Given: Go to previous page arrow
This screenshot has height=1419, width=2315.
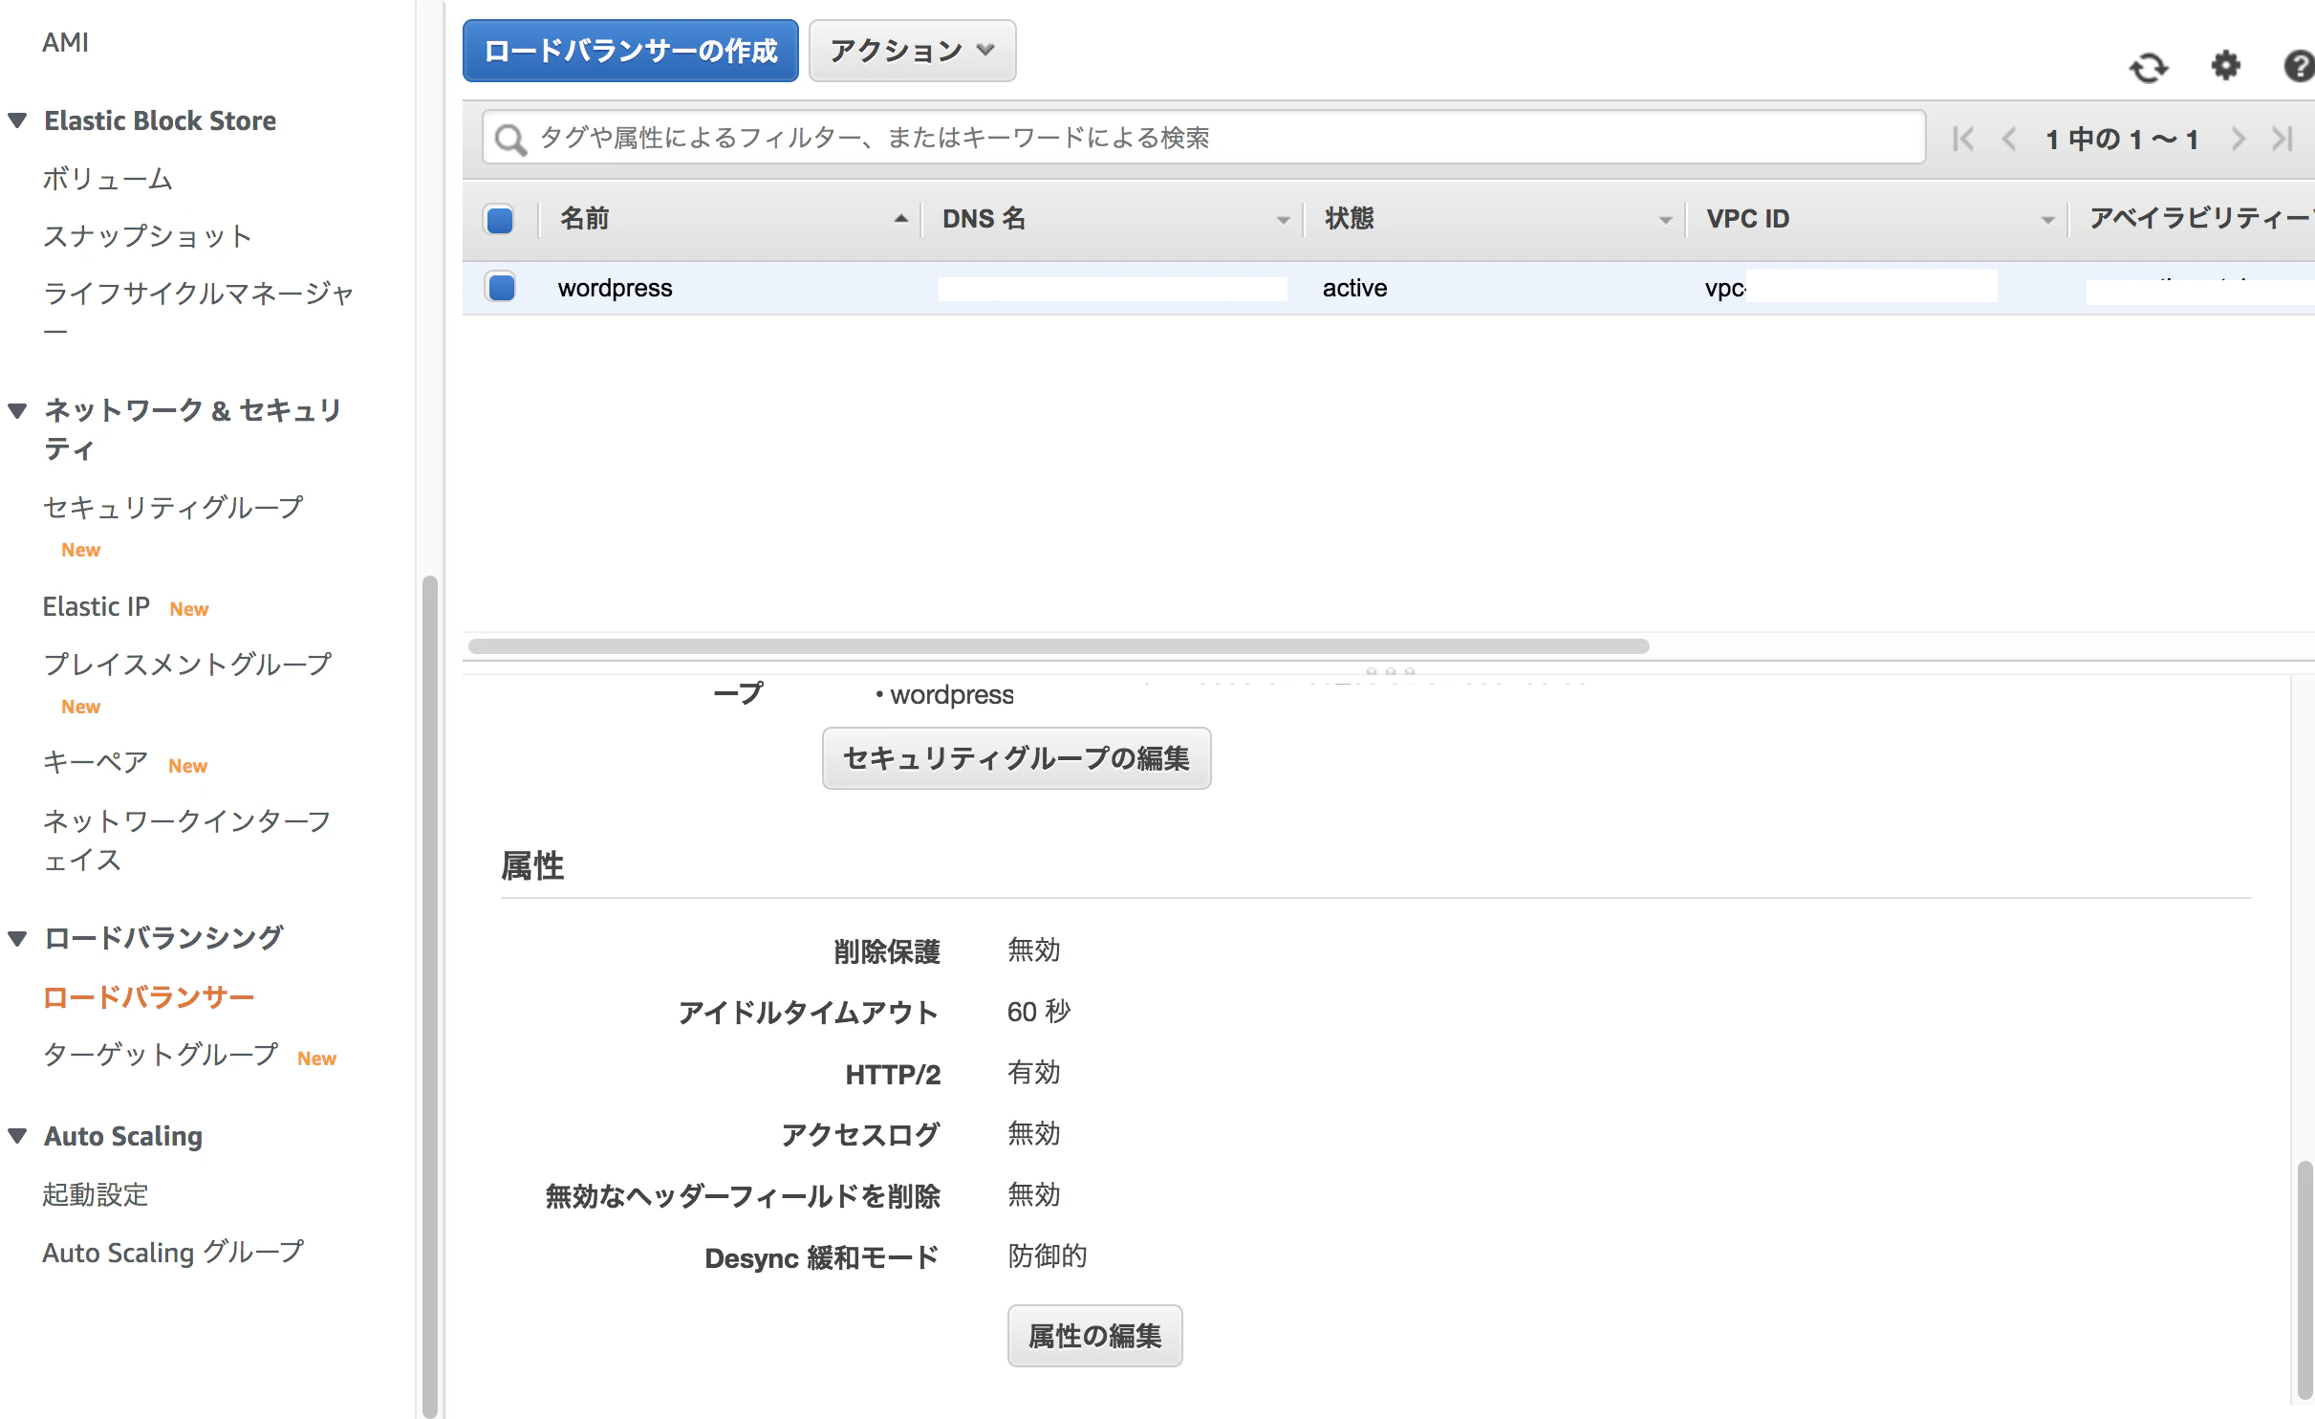Looking at the screenshot, I should (2009, 140).
